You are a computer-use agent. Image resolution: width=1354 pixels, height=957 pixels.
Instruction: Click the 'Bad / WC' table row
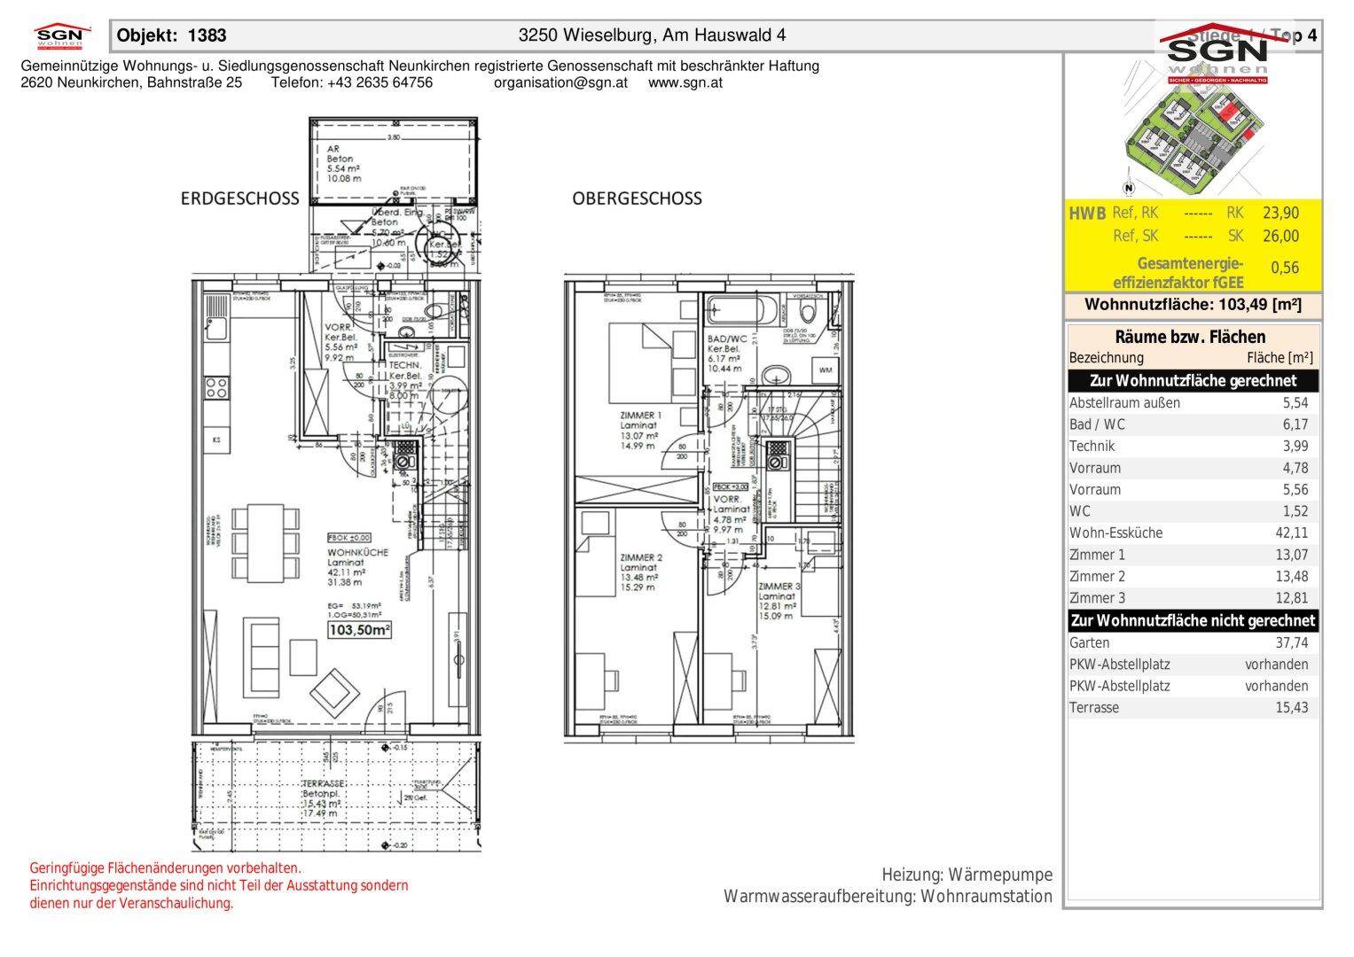tap(1193, 424)
